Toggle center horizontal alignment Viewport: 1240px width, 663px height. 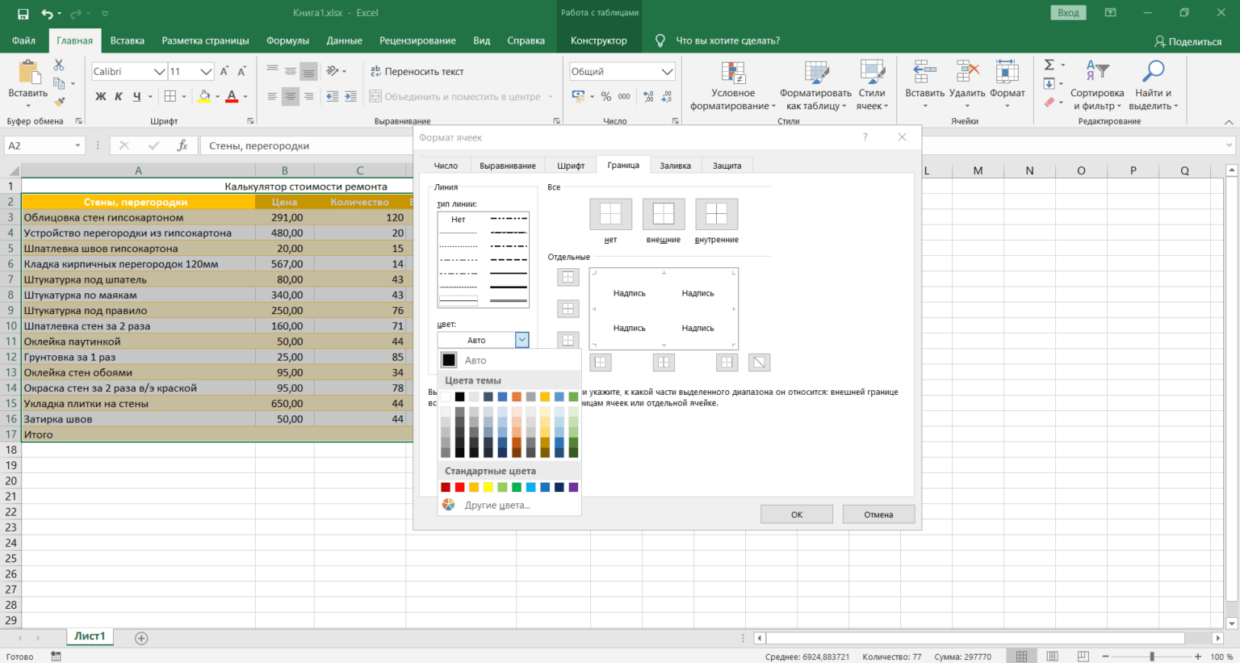[x=290, y=96]
